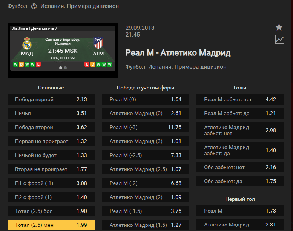Image resolution: width=293 pixels, height=231 pixels.
Task: Open the match preview widget thumbnail
Action: tap(63, 50)
